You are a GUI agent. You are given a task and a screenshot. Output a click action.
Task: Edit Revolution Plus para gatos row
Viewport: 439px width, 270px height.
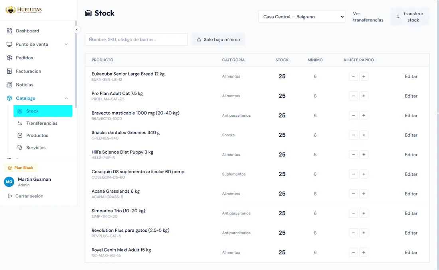pos(411,233)
